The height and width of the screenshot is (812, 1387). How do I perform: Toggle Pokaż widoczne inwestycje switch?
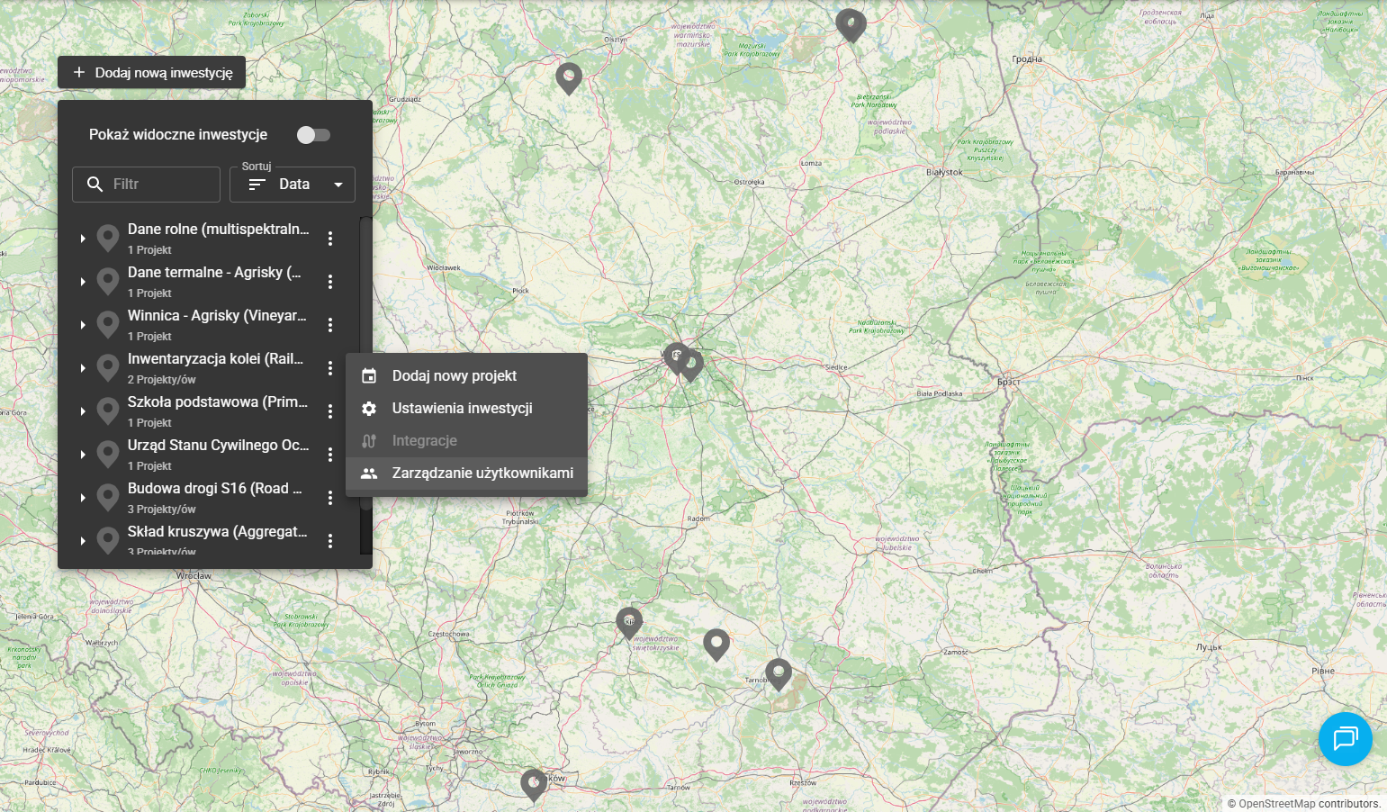tap(314, 135)
